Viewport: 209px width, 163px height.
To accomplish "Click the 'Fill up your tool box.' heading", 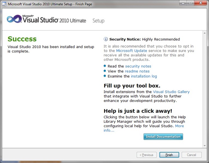I will pyautogui.click(x=132, y=86).
